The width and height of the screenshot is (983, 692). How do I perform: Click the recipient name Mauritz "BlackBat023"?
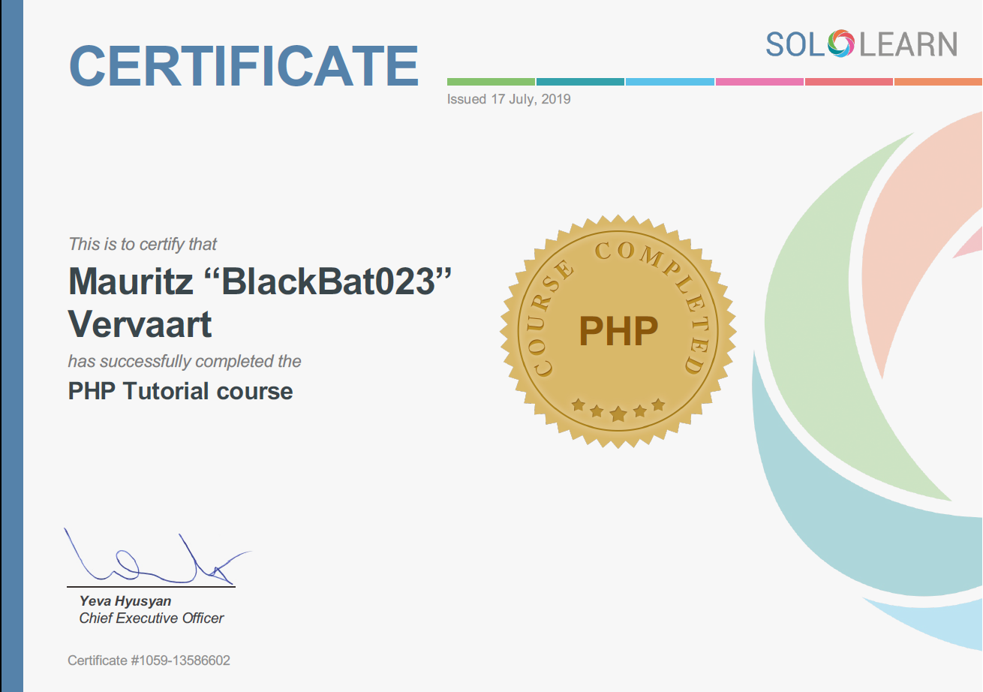[260, 281]
